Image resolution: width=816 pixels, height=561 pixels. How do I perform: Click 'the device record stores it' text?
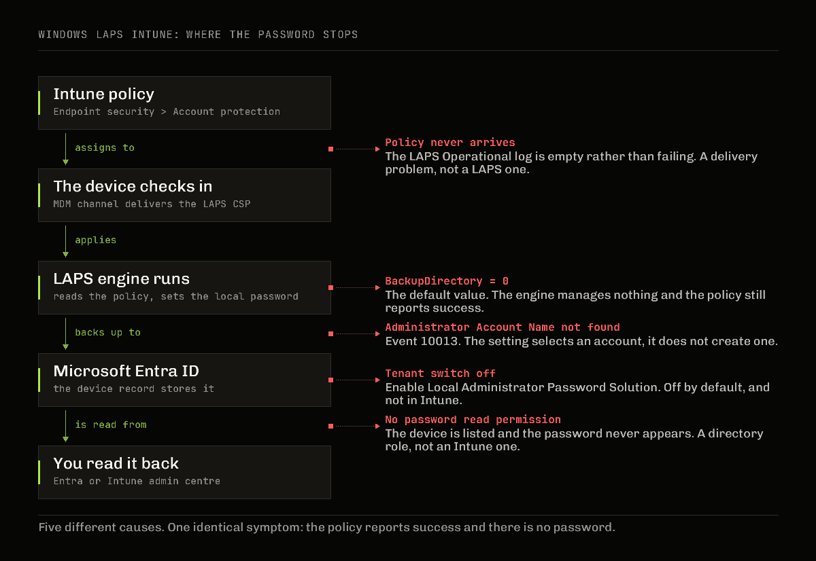[x=133, y=388]
